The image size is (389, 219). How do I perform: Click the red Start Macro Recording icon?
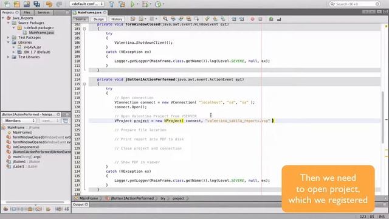coord(252,19)
